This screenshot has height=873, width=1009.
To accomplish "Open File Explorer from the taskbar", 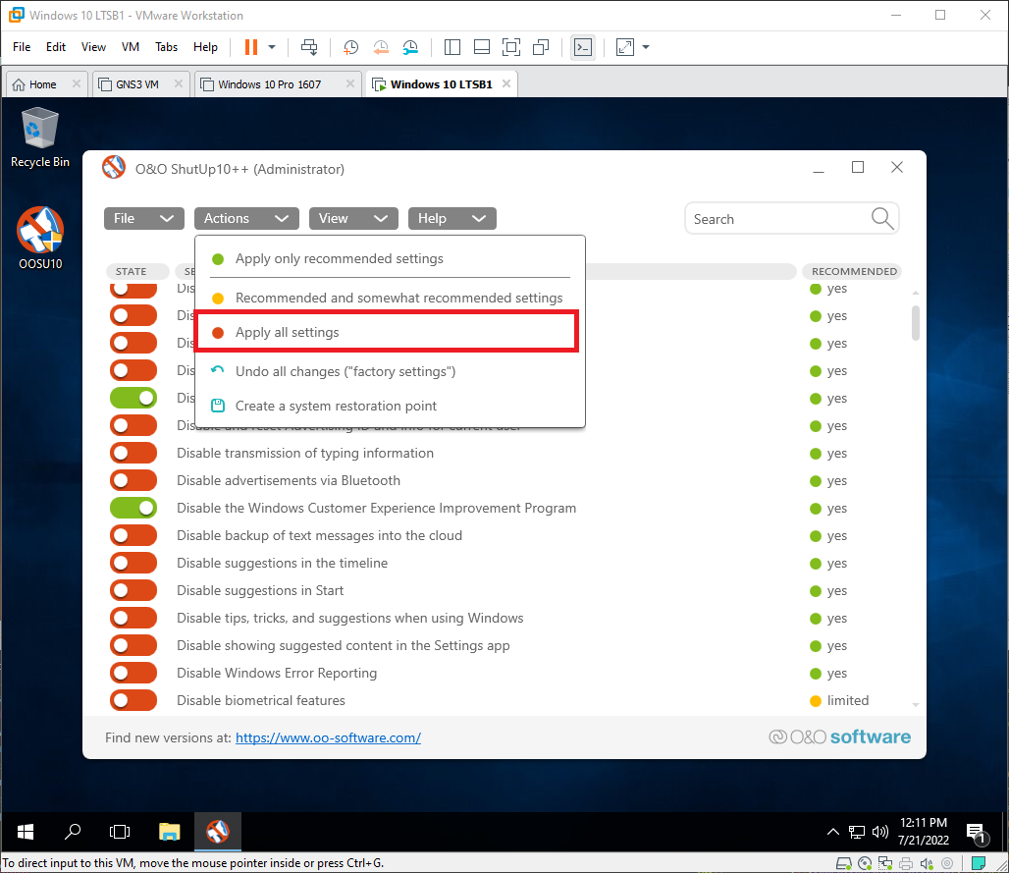I will coord(169,832).
